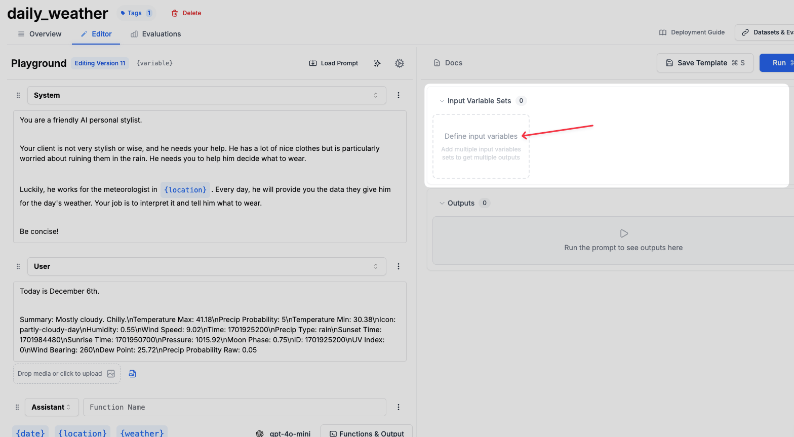
Task: Click into the User message text area
Action: [x=210, y=322]
